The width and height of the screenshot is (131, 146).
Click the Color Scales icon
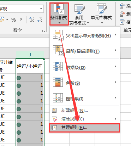pyautogui.click(x=58, y=82)
